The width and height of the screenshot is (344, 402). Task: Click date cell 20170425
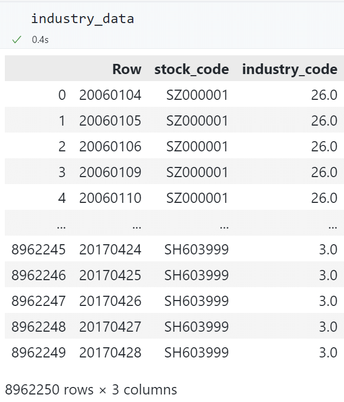coord(110,275)
